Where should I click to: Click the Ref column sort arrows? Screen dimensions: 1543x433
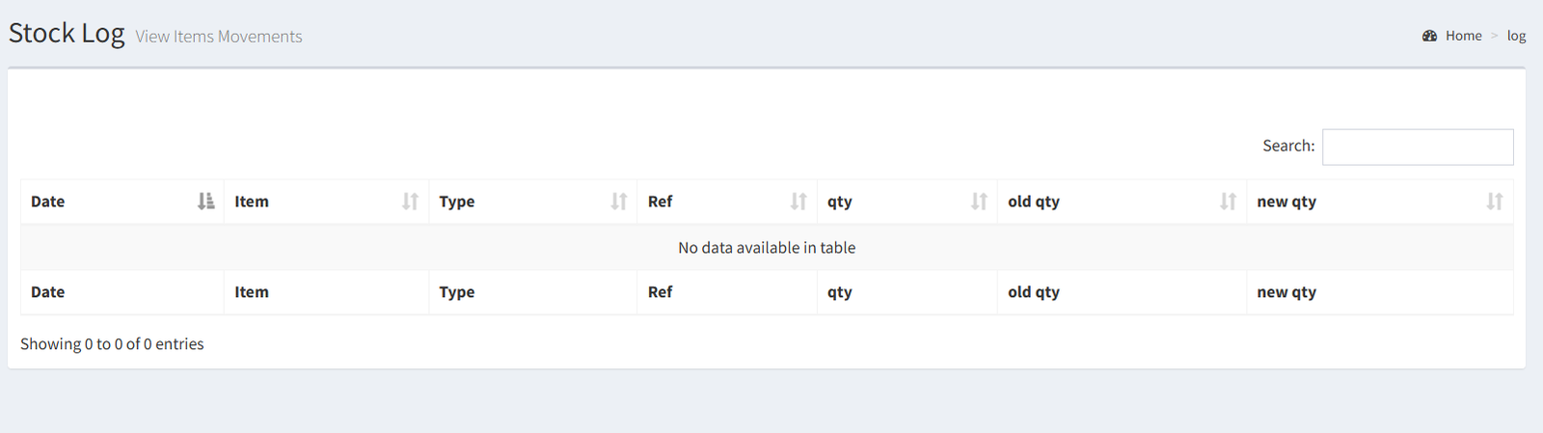(799, 202)
